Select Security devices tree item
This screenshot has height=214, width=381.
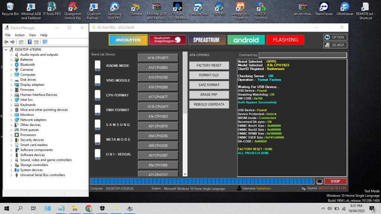tap(32, 140)
